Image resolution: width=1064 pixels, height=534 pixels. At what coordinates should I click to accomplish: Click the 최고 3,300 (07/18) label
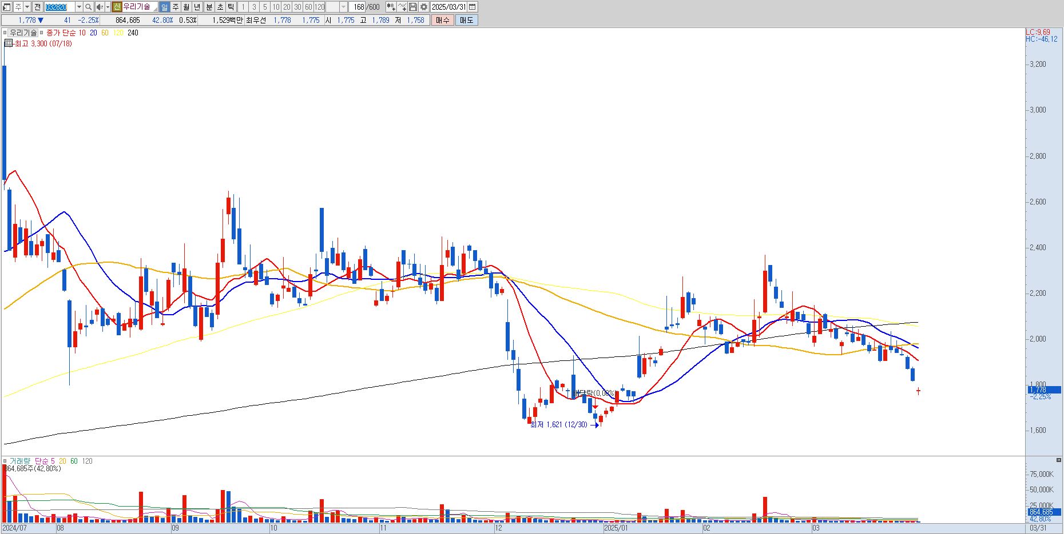click(x=43, y=43)
